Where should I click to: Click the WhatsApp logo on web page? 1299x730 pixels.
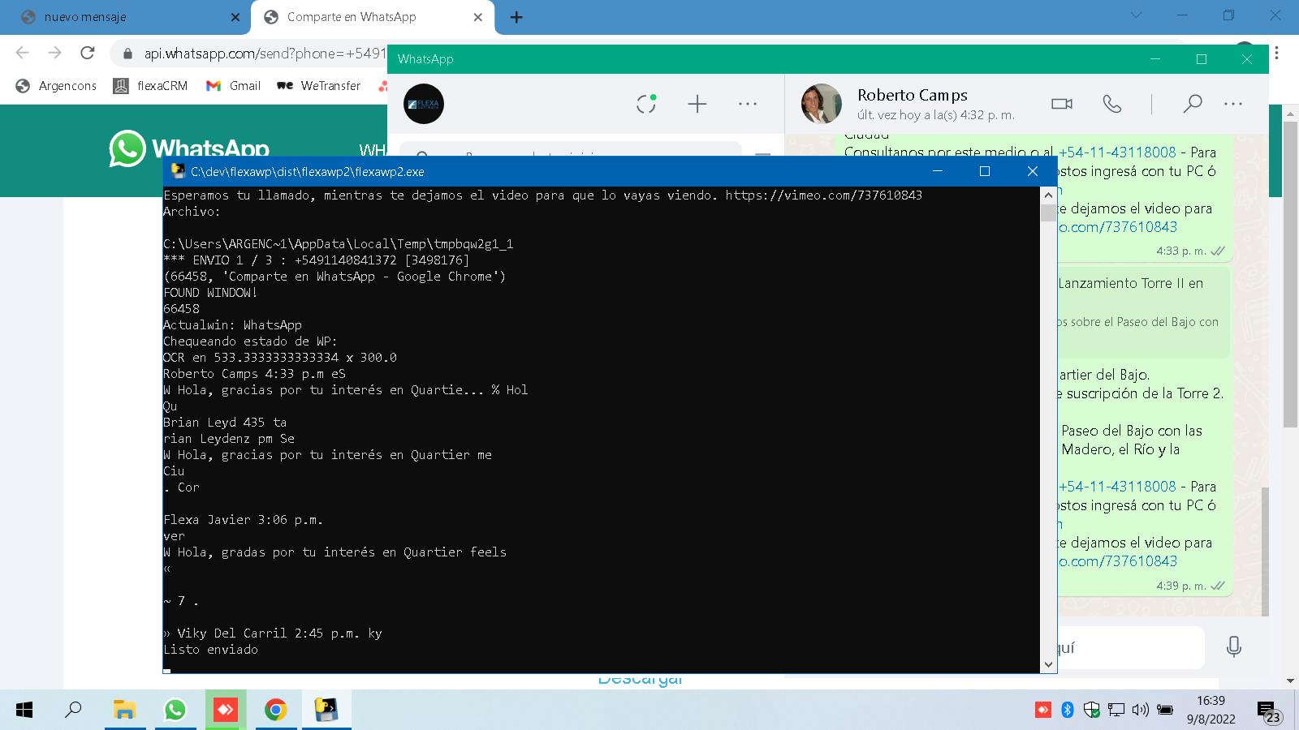pos(189,149)
